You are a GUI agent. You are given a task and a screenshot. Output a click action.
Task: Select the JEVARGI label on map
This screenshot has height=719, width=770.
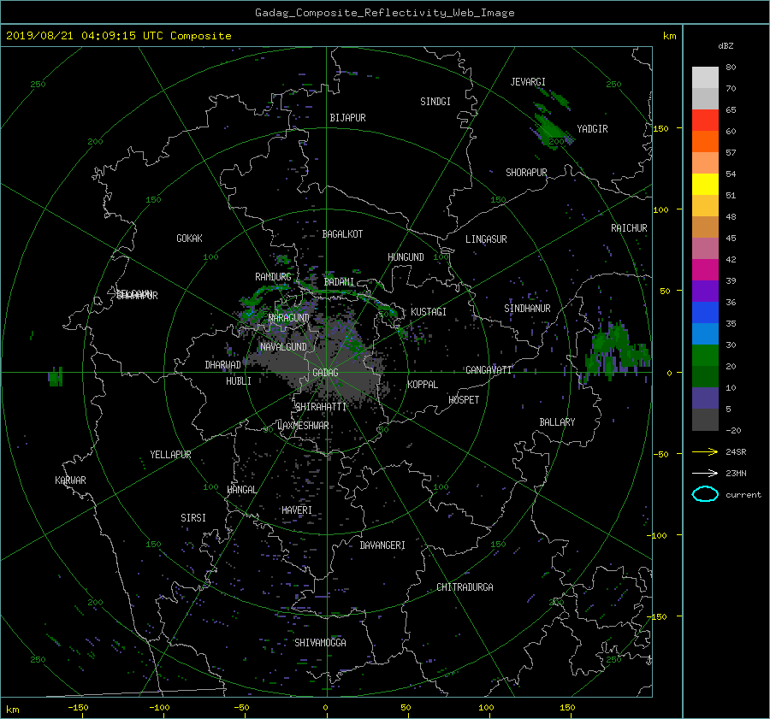pos(528,82)
